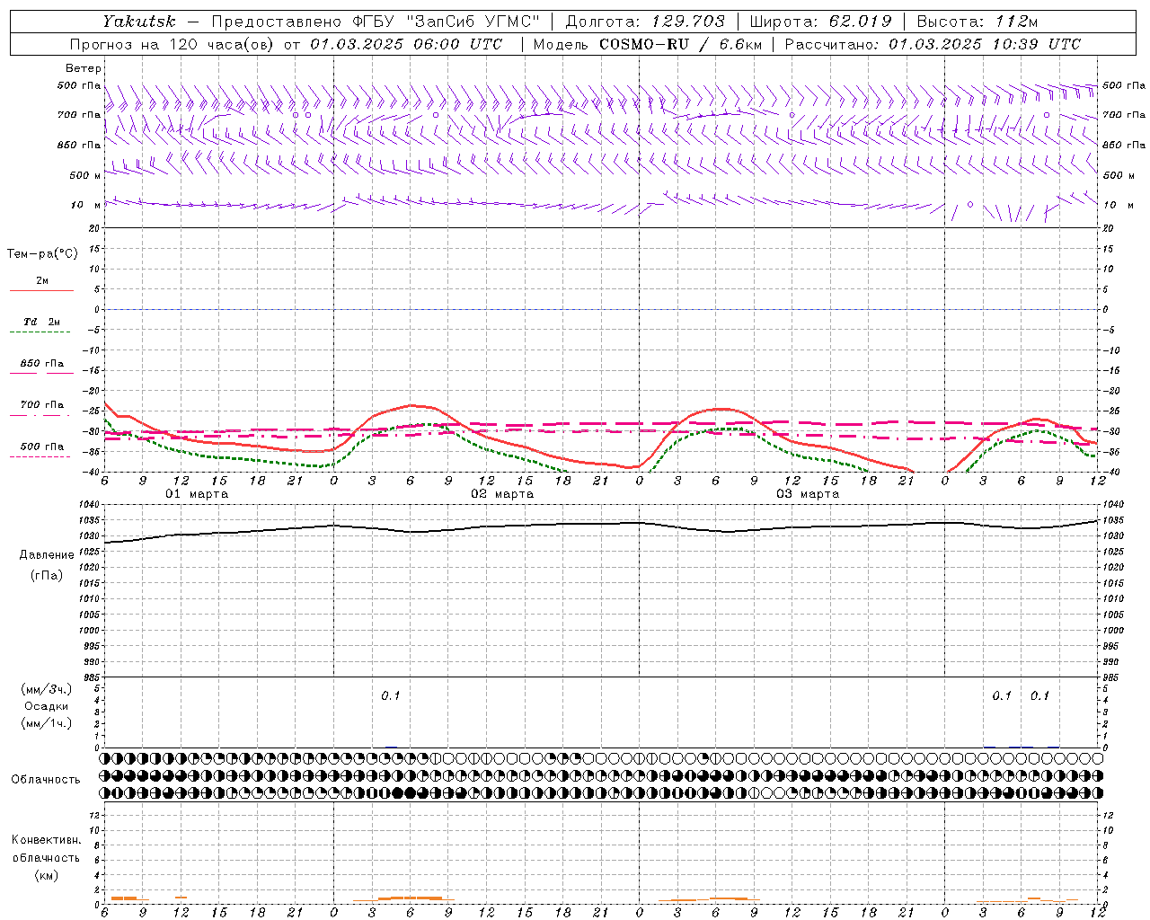1150x920 pixels.
Task: Click the red dash-dot line sample under the legend's "700 гПа"
Action: [40, 415]
